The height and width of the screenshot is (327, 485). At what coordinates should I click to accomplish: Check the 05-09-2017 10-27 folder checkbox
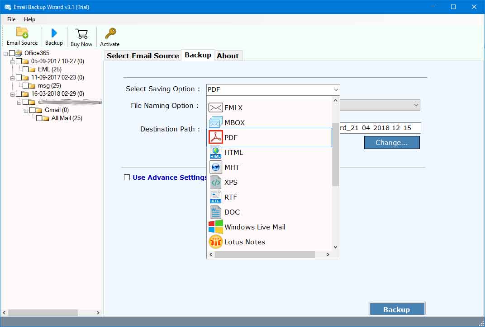coord(19,61)
